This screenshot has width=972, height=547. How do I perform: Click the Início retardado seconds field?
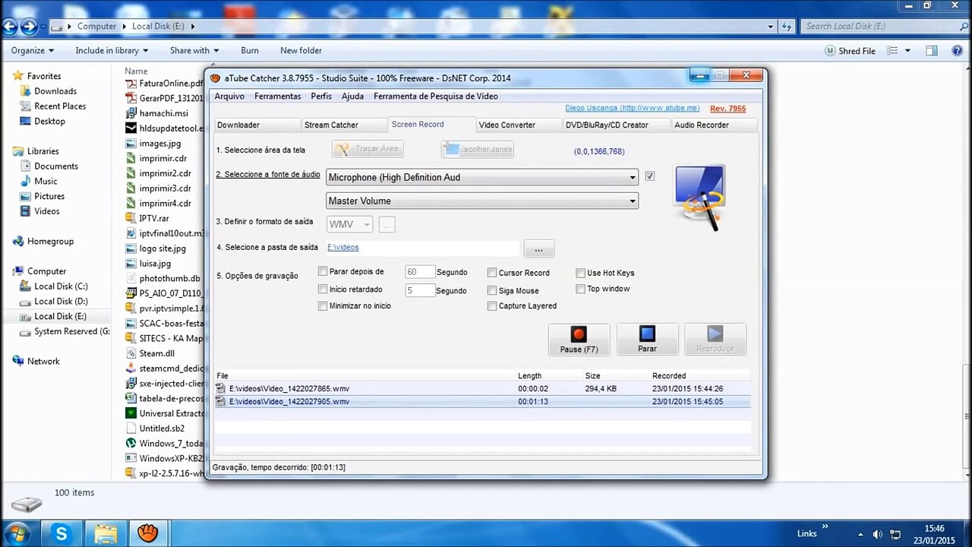tap(420, 290)
